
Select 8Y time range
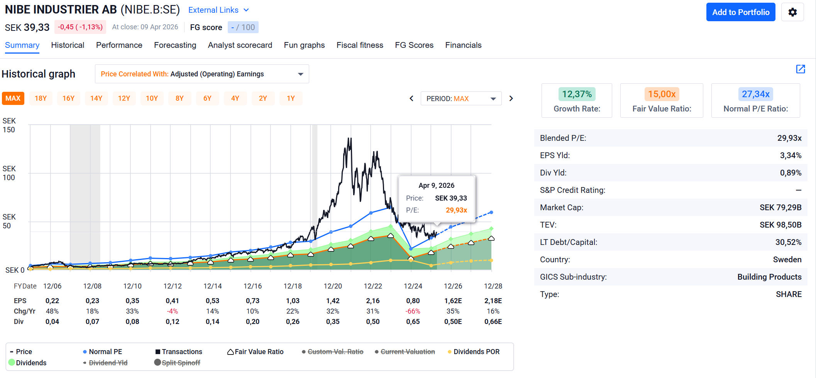coord(180,98)
